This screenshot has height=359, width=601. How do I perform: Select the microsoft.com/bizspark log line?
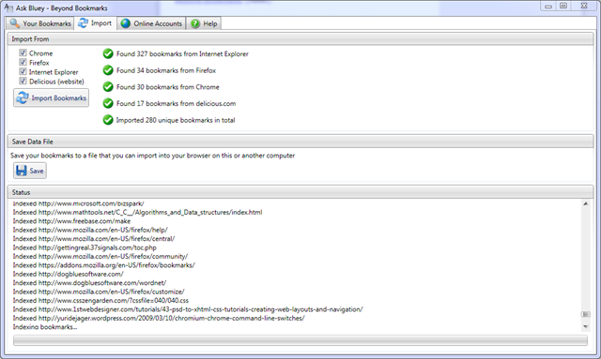click(79, 203)
